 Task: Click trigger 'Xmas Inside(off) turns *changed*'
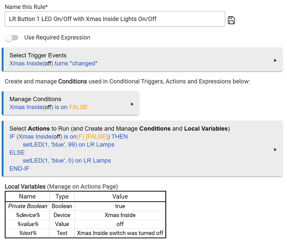54,64
